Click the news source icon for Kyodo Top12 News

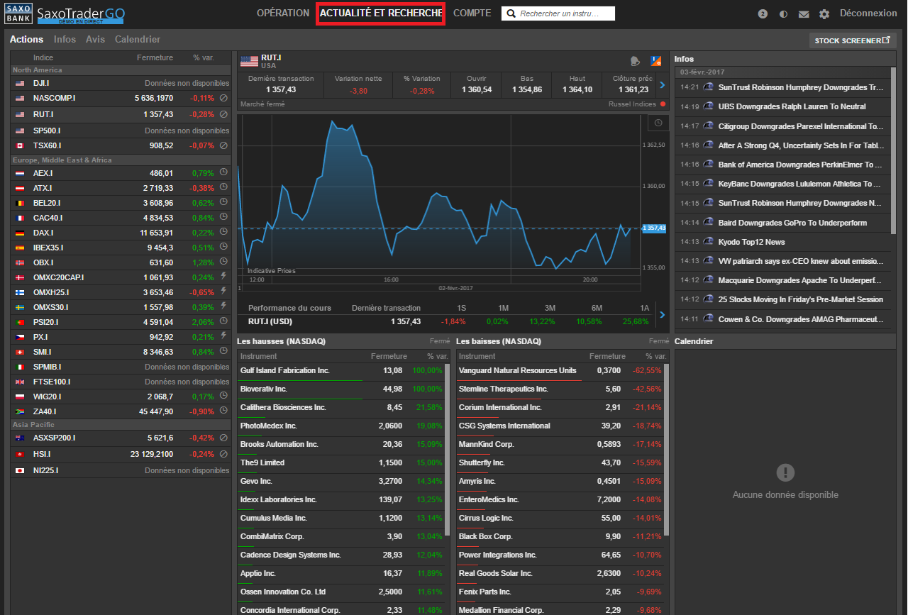[707, 242]
